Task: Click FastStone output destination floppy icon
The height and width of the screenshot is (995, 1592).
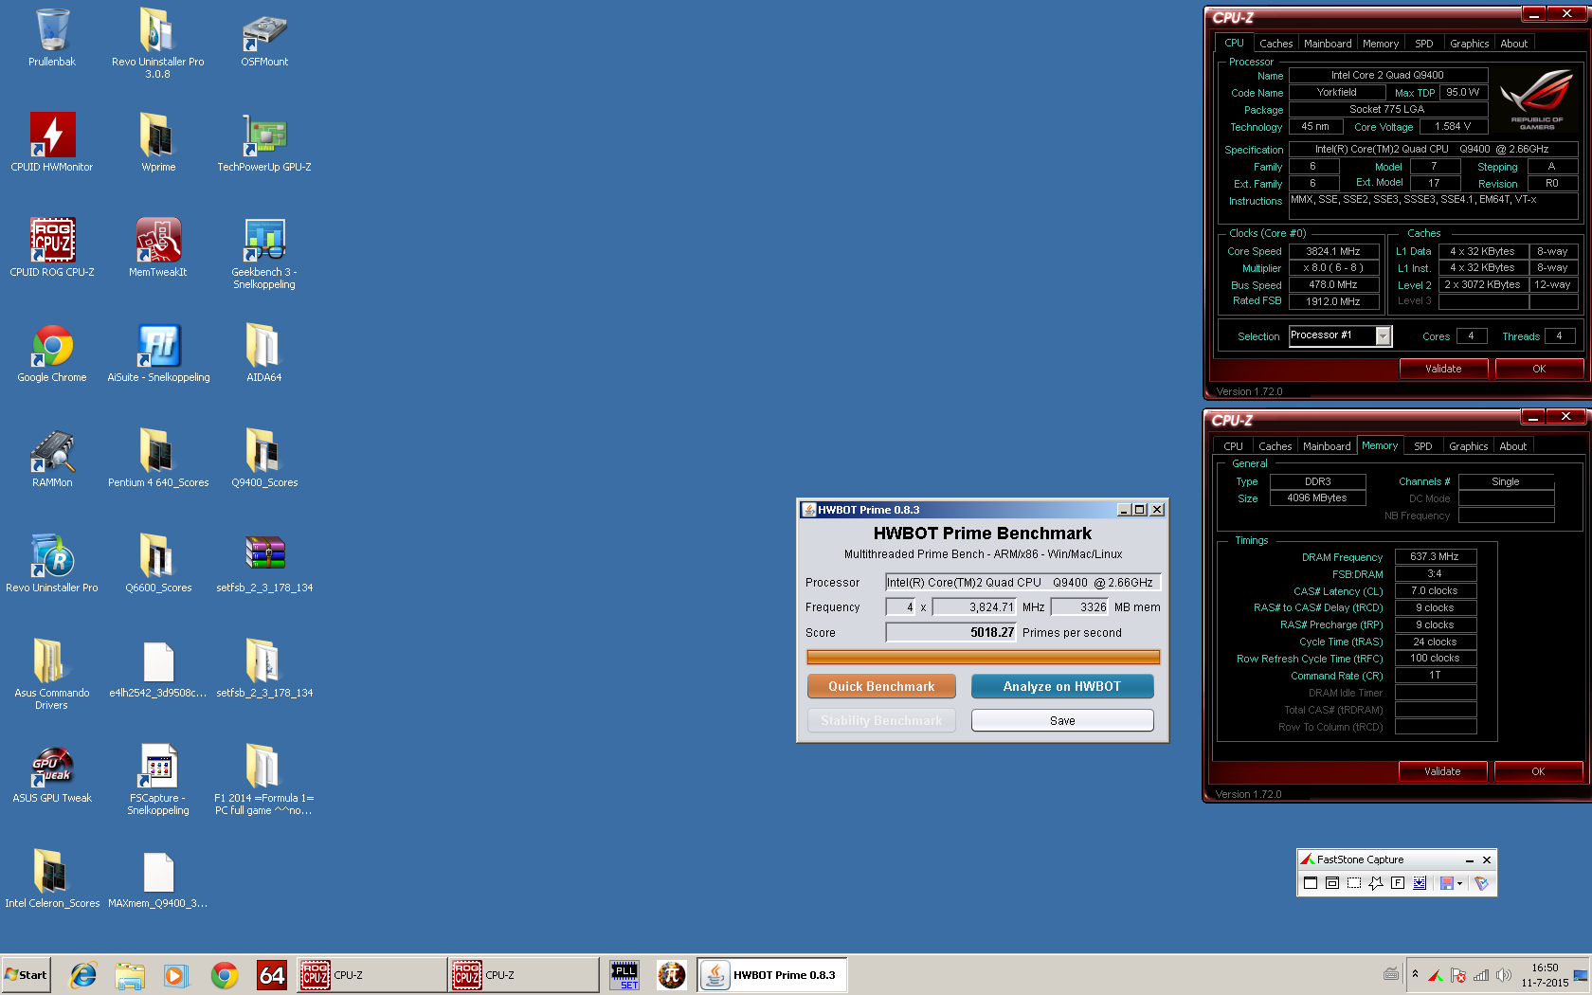Action: pos(1446,883)
